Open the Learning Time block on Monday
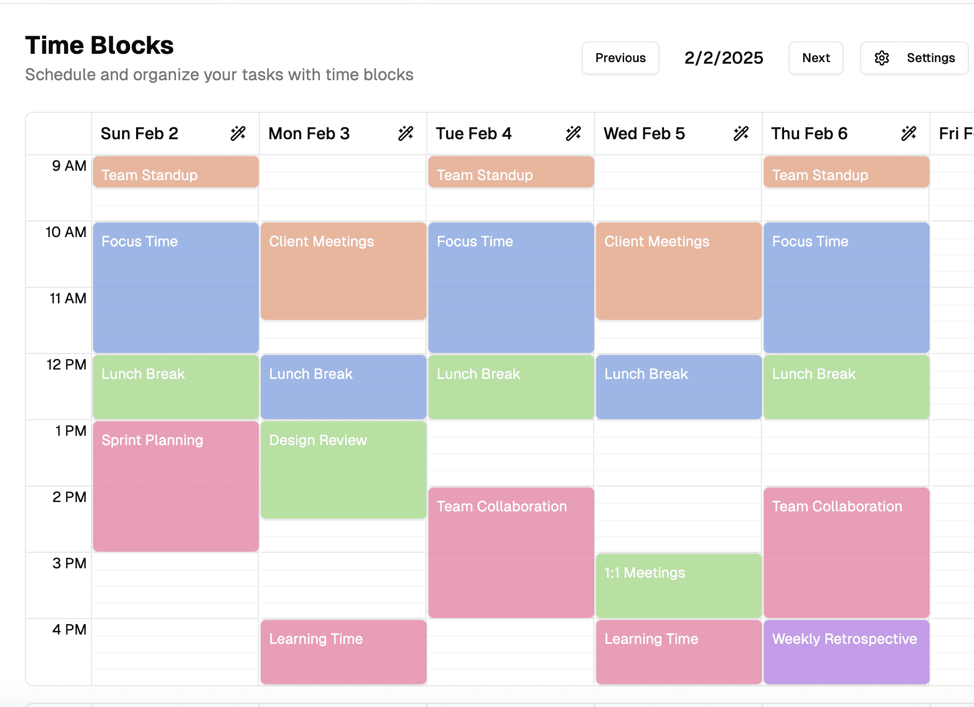 [343, 651]
